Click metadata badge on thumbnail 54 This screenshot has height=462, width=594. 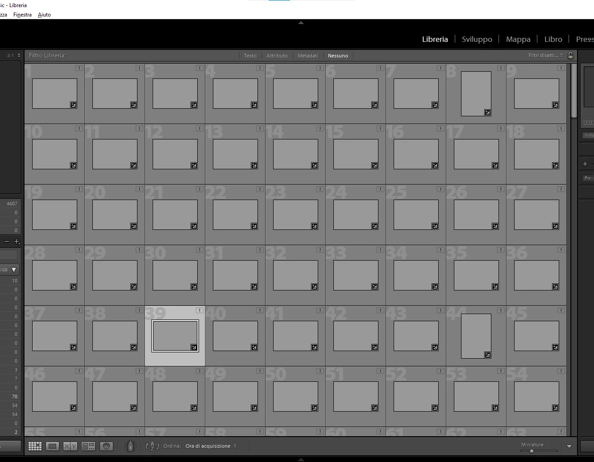point(556,408)
